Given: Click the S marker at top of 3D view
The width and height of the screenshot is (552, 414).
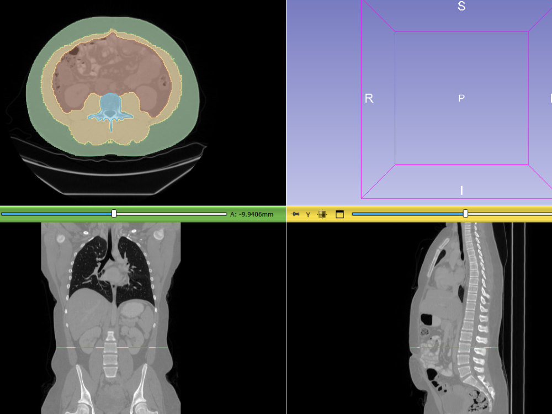Looking at the screenshot, I should click(x=461, y=7).
